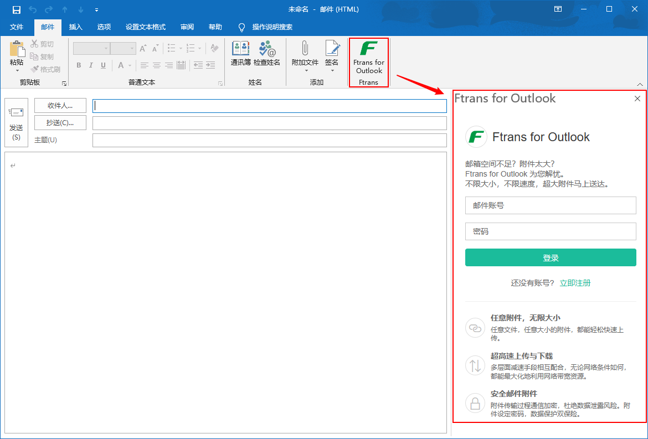
Task: Switch to the 选项 ribbon tab
Action: point(104,27)
